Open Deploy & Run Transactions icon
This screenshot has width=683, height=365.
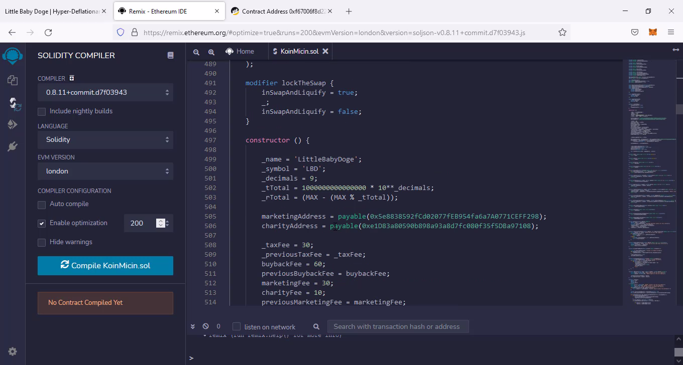tap(13, 125)
